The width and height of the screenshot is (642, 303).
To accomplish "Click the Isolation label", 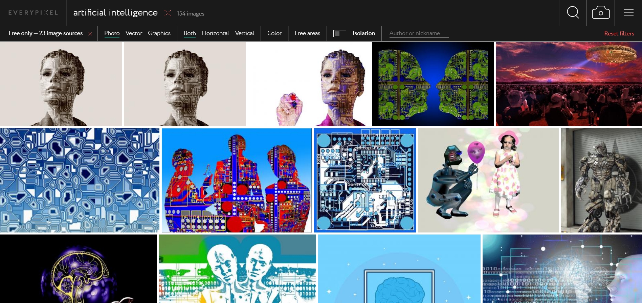I will click(363, 33).
